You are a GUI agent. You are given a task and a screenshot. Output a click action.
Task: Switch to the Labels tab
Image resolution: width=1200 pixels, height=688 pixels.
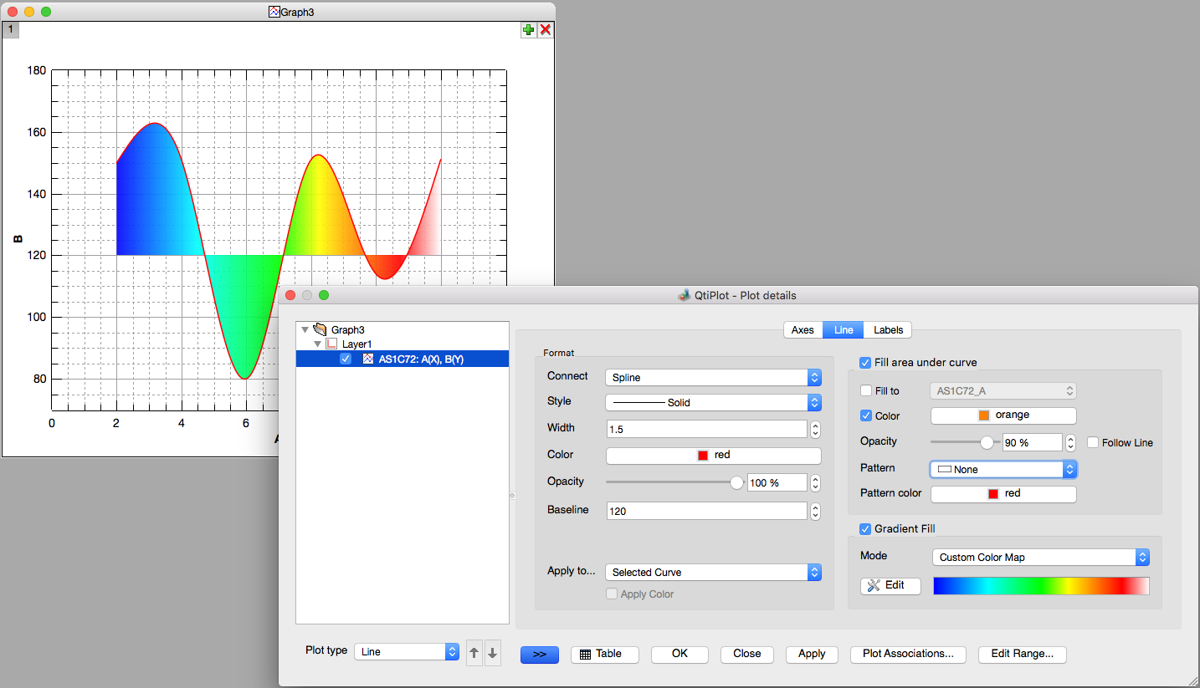888,330
